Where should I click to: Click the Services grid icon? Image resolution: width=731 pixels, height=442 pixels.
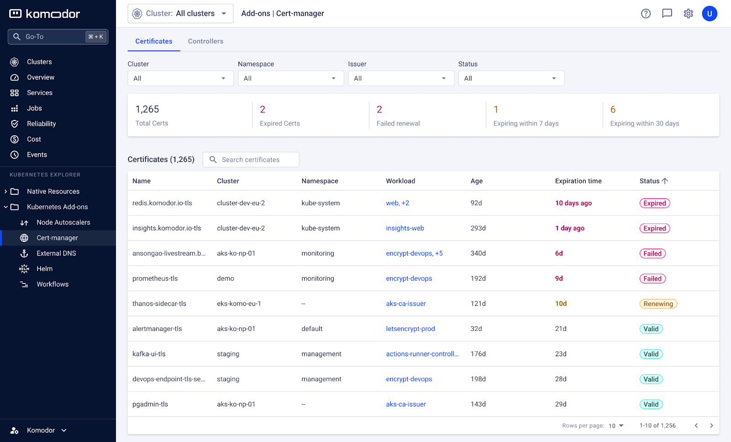[x=15, y=93]
